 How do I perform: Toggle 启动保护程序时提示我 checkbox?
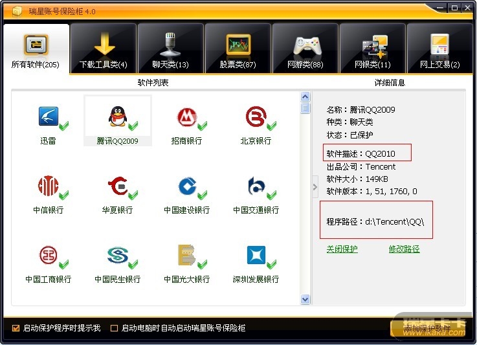click(16, 328)
